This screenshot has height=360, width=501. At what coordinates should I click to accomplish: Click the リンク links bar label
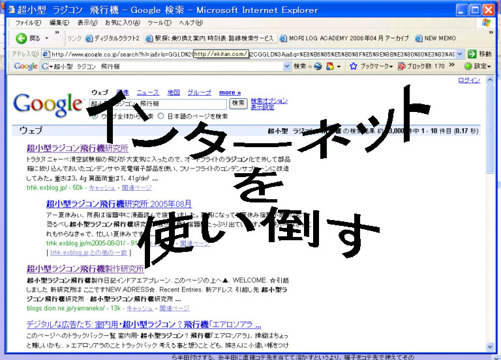[x=74, y=38]
